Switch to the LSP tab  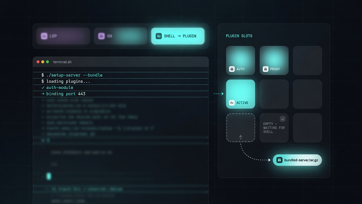pyautogui.click(x=63, y=36)
